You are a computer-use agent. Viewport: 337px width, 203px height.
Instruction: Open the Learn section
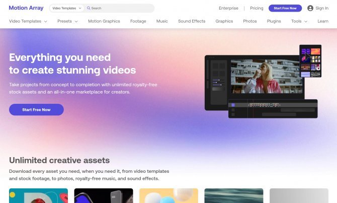pos(323,21)
